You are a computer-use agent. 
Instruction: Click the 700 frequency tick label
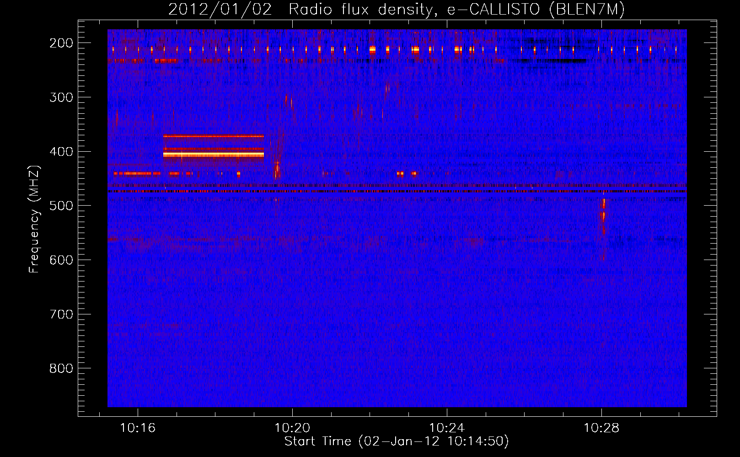click(61, 314)
